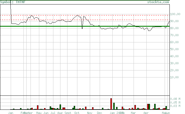Select the Aug month label
185x114 pixels.
pyautogui.click(x=60, y=113)
